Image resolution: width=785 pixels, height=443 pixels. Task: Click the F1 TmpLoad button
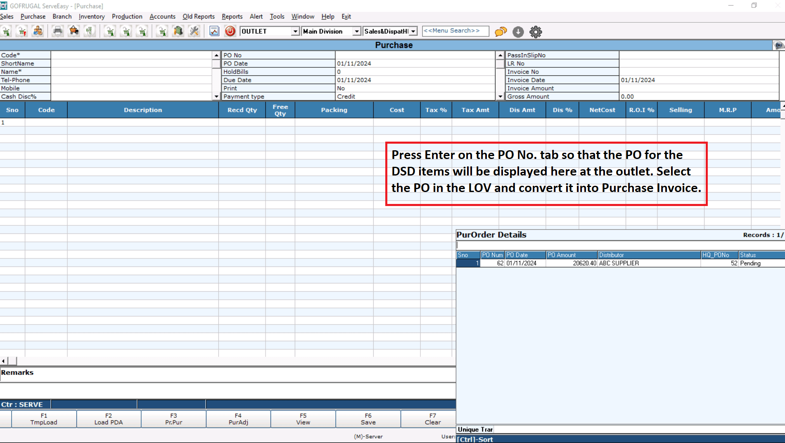click(44, 419)
